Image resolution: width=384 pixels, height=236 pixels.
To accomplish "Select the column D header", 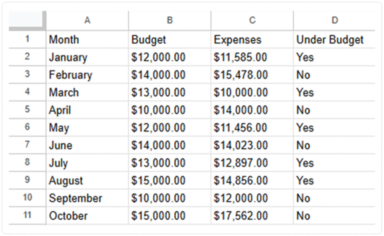I will (334, 21).
